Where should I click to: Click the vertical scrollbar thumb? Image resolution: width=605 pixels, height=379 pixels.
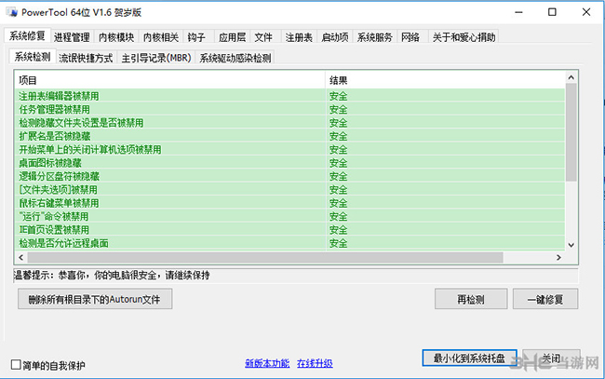pos(571,132)
